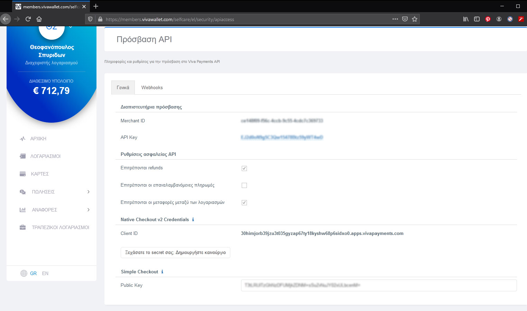Click the info icon beside Simple Checkout
This screenshot has height=311, width=527.
click(162, 272)
